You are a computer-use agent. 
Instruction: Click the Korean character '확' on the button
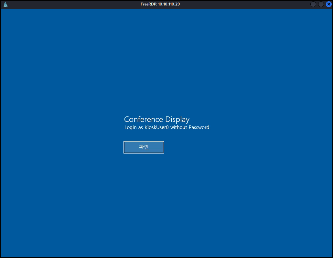coord(141,147)
